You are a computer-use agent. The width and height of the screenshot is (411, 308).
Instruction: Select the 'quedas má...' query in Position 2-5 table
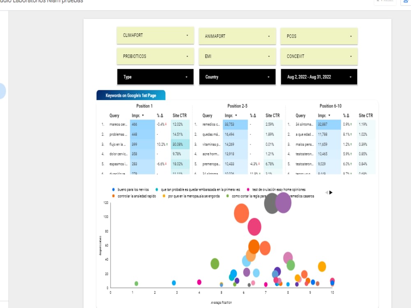(211, 134)
